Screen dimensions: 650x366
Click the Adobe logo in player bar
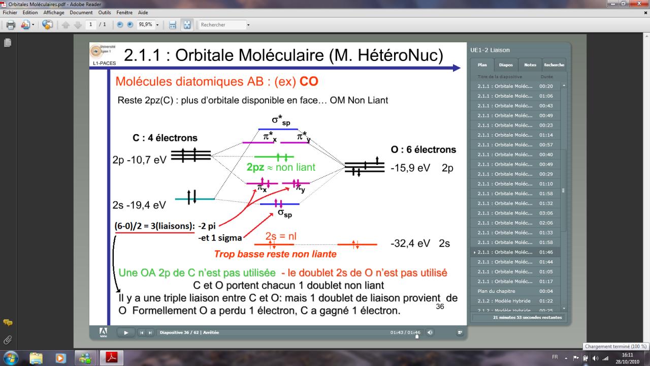103,332
